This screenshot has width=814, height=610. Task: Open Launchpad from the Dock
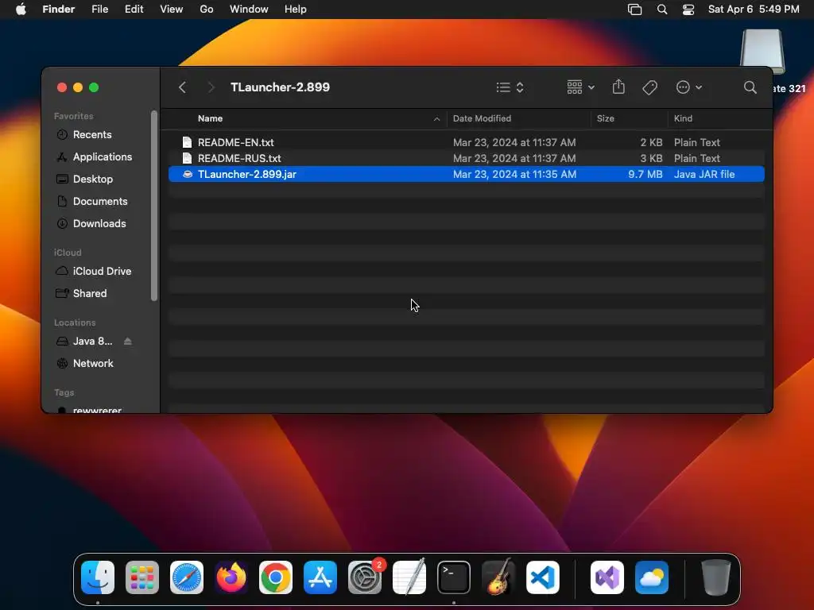(142, 577)
